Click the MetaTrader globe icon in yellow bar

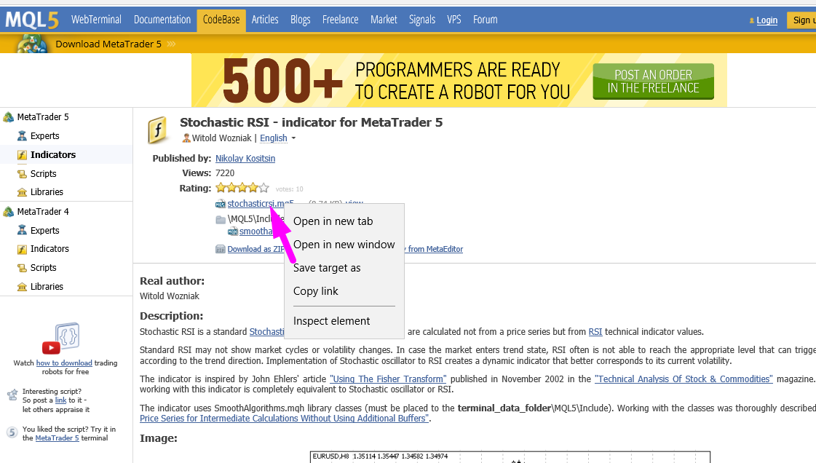pyautogui.click(x=32, y=44)
